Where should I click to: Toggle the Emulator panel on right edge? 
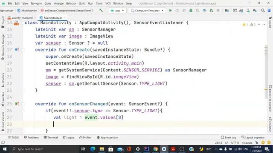coord(270,125)
